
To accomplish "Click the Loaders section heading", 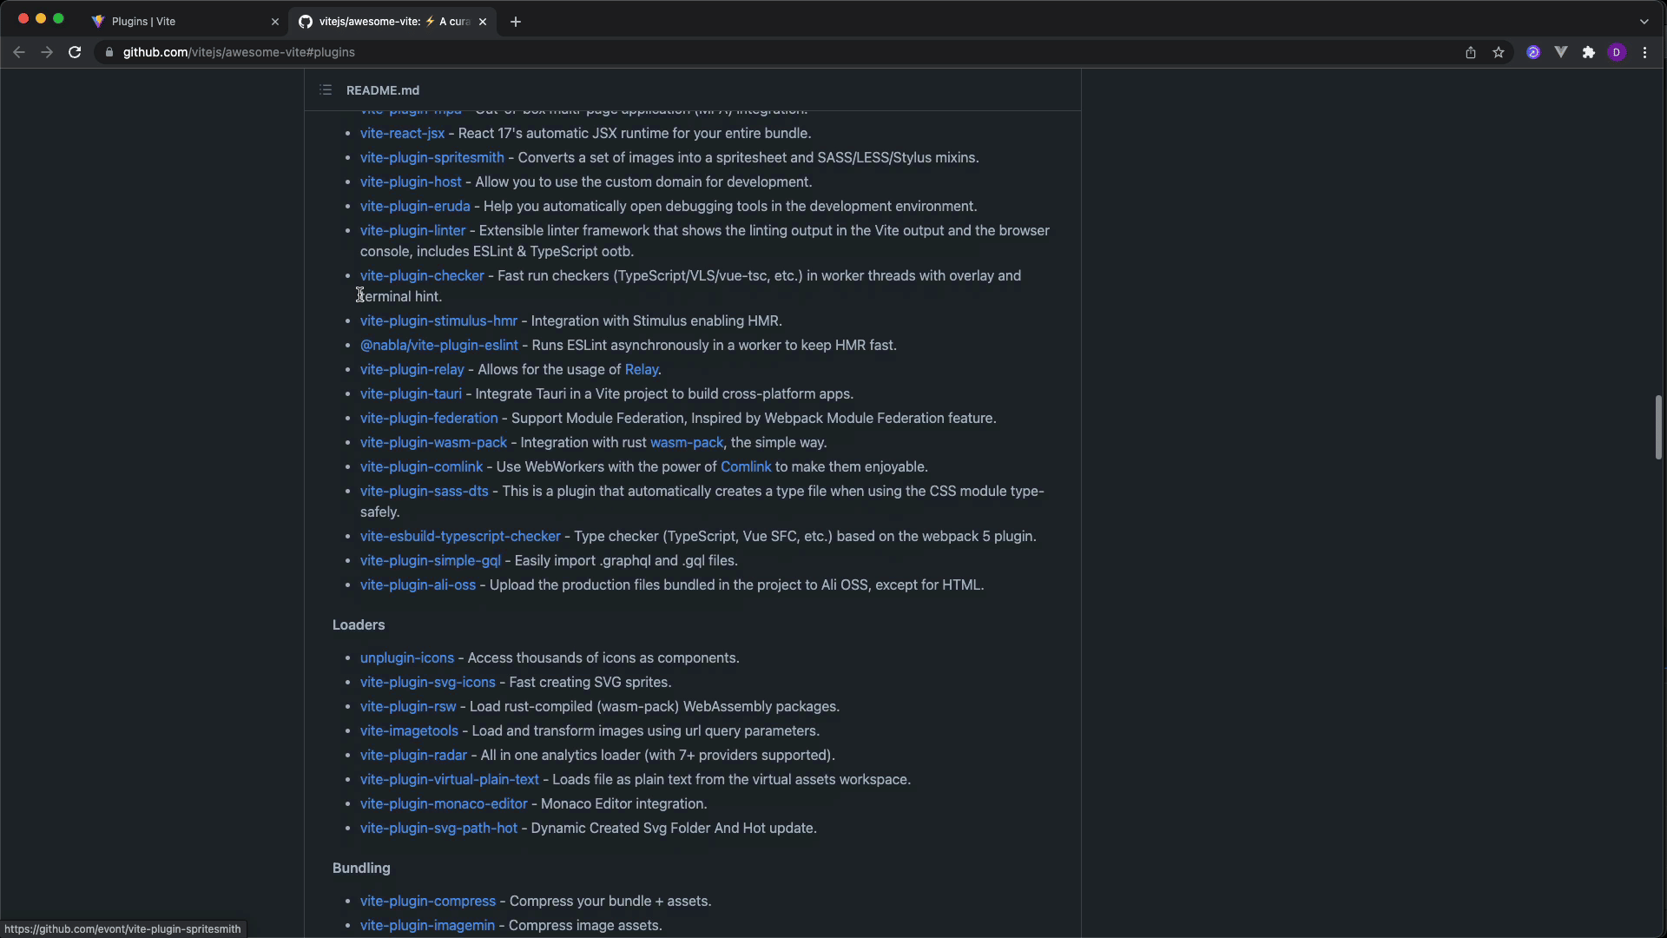I will pos(359,624).
